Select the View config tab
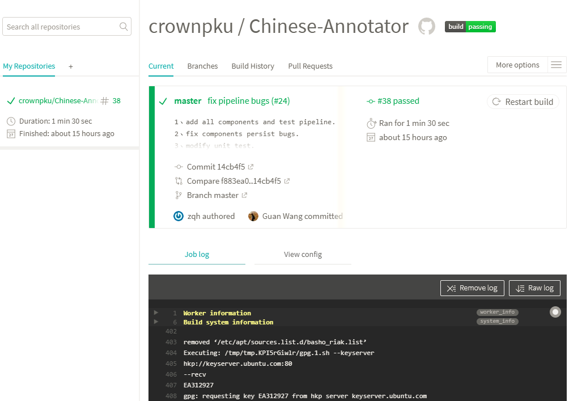569x401 pixels. [303, 254]
